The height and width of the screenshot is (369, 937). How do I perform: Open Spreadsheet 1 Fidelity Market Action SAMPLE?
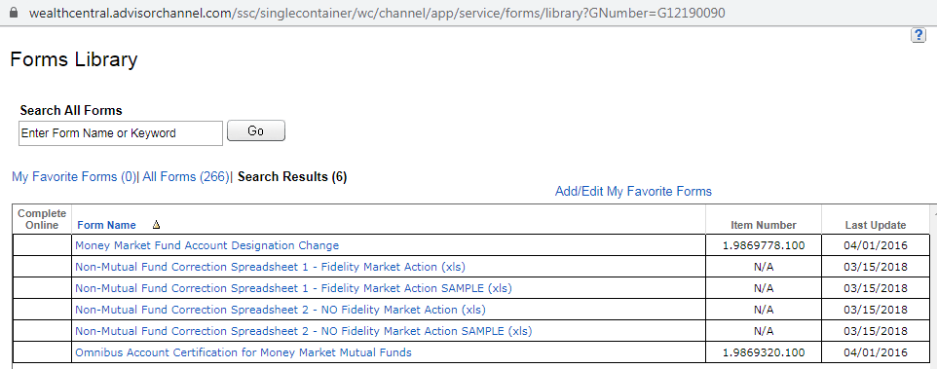coord(293,288)
